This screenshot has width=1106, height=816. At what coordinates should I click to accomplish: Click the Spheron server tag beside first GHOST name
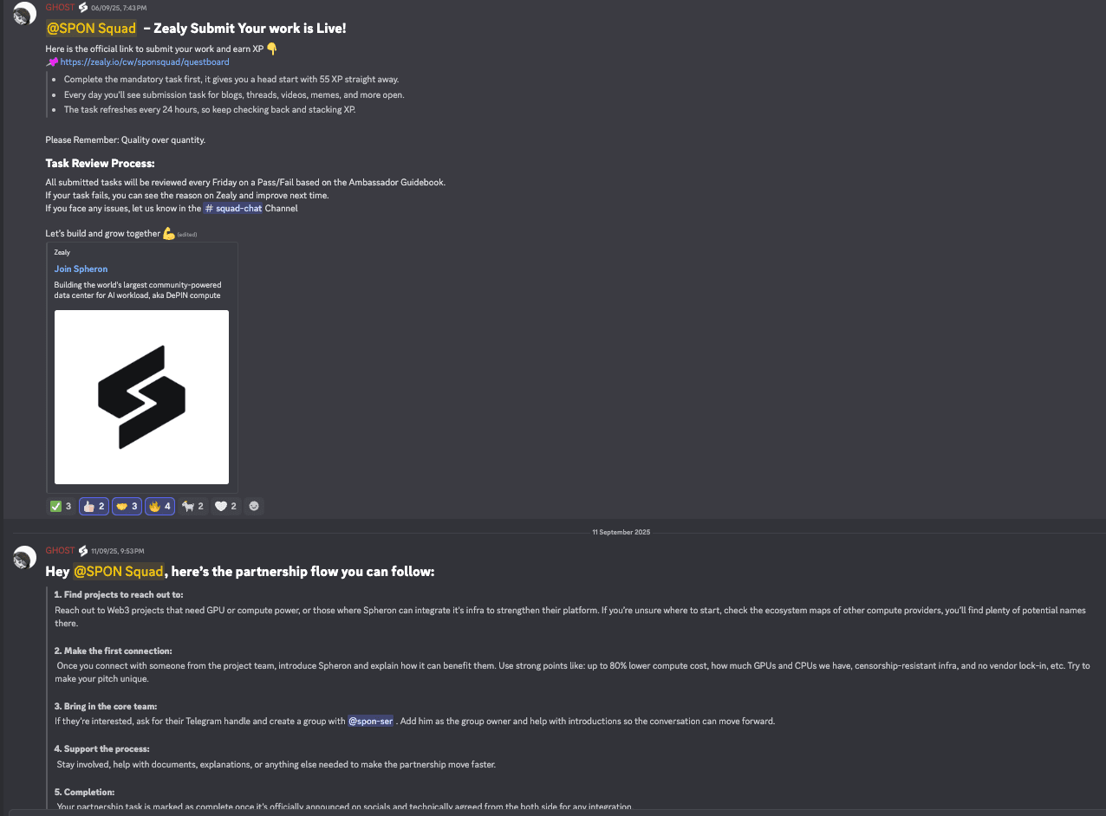tap(83, 7)
